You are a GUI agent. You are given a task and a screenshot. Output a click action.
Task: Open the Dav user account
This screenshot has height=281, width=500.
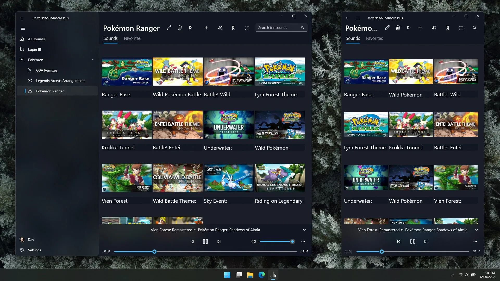[x=57, y=240]
